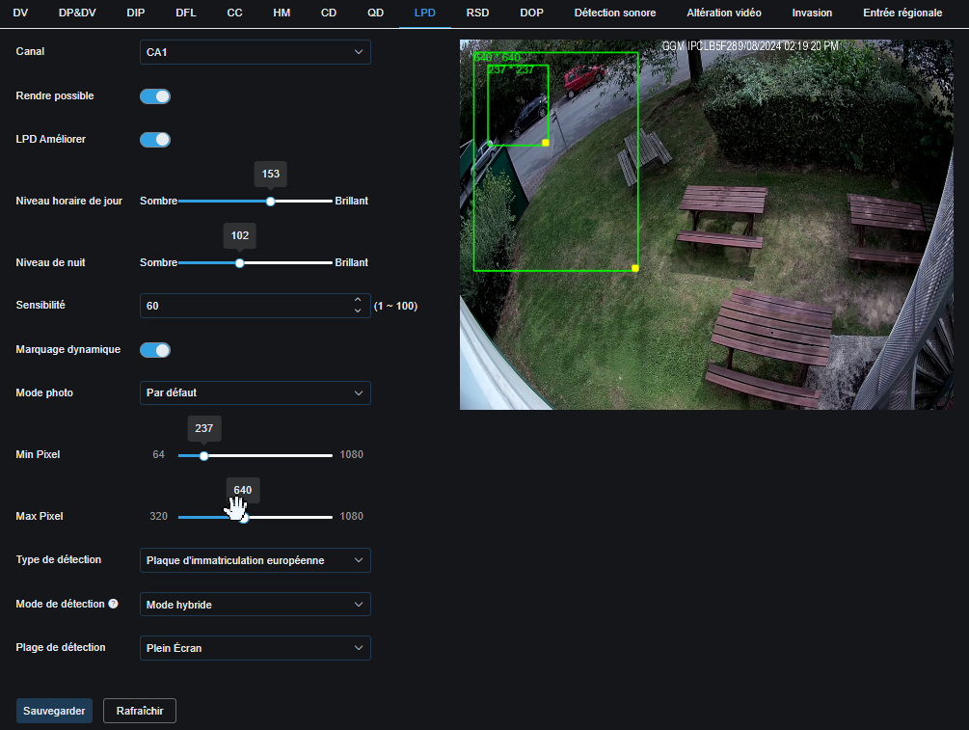Switch to the RSD tab

pos(476,13)
